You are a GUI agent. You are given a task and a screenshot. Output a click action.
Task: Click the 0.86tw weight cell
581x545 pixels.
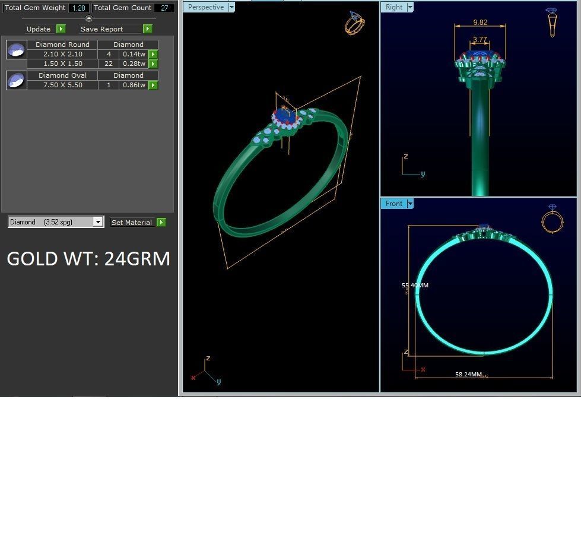coord(134,85)
